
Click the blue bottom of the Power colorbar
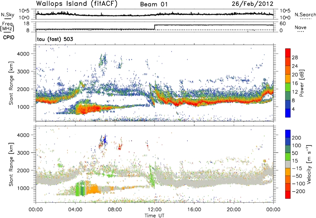pyautogui.click(x=288, y=113)
